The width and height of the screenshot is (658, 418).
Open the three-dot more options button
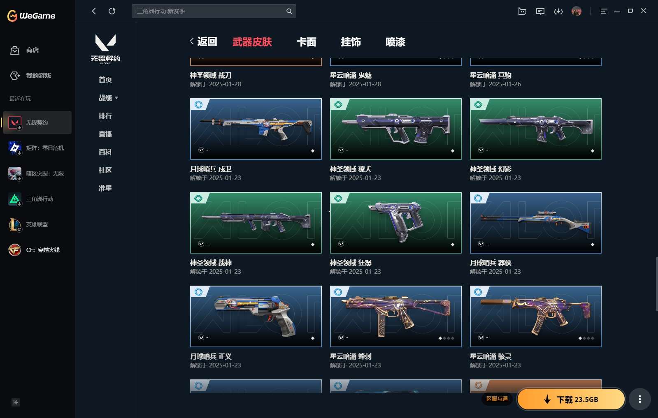coord(639,399)
